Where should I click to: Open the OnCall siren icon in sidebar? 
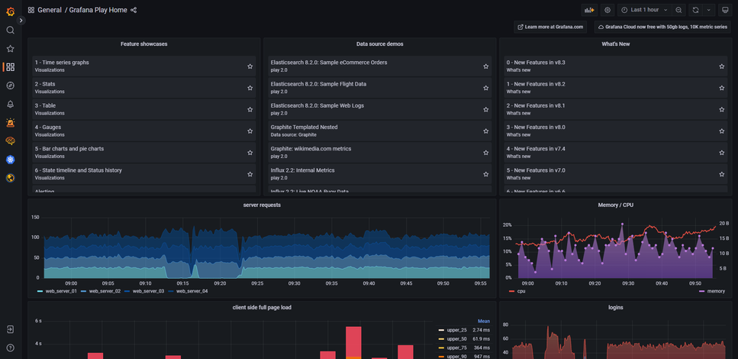[x=11, y=122]
